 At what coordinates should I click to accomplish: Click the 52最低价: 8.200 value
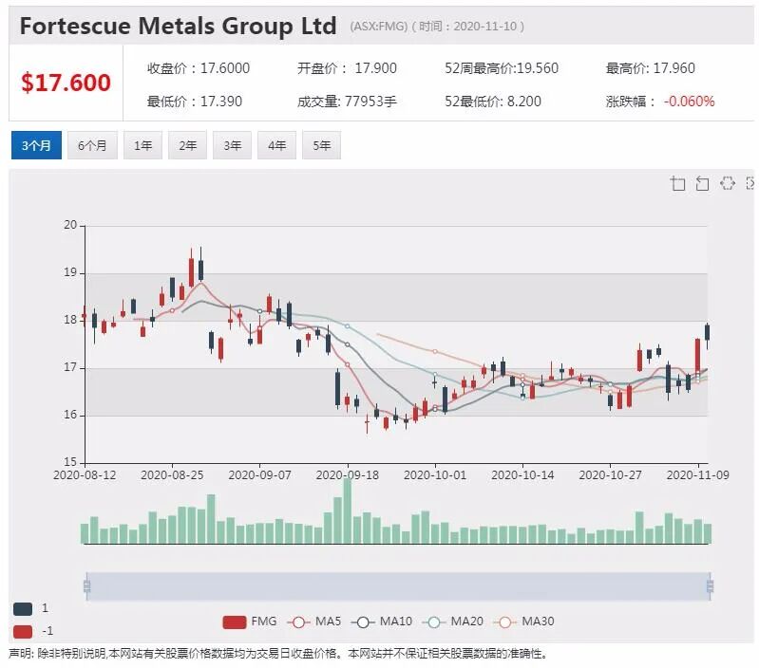coord(493,102)
